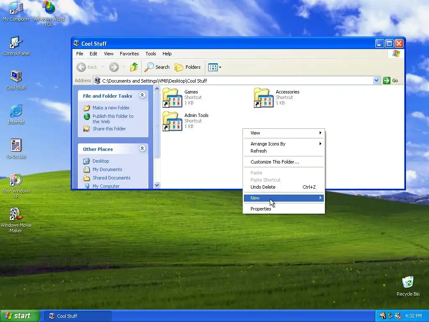Maximize the Cool Stuff window
Image resolution: width=429 pixels, height=322 pixels.
click(x=389, y=44)
